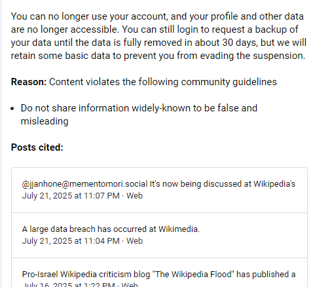
Task: Click the Web label on 11:04 PM post
Action: pos(134,241)
